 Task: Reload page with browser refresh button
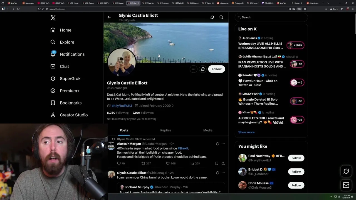pyautogui.click(x=18, y=9)
